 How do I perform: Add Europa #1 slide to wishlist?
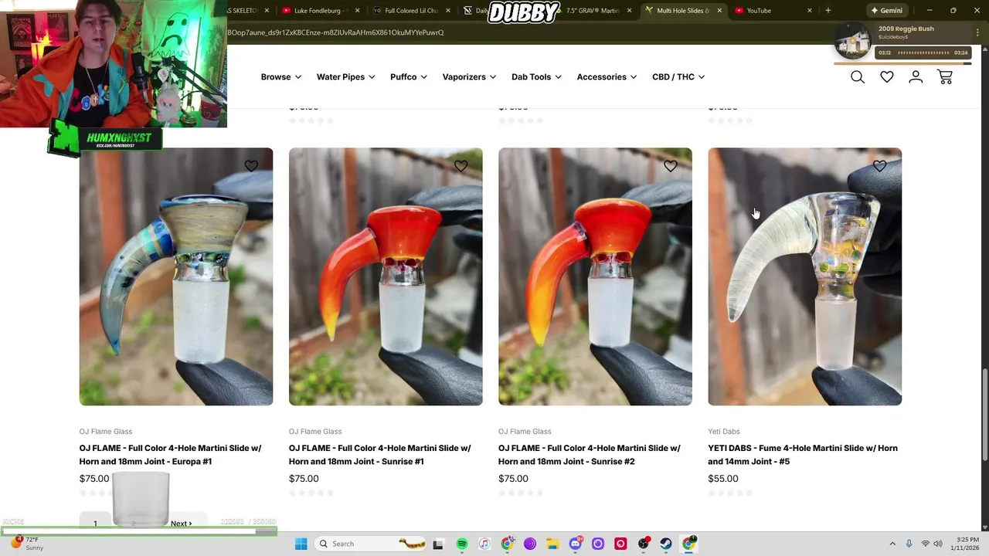point(251,166)
